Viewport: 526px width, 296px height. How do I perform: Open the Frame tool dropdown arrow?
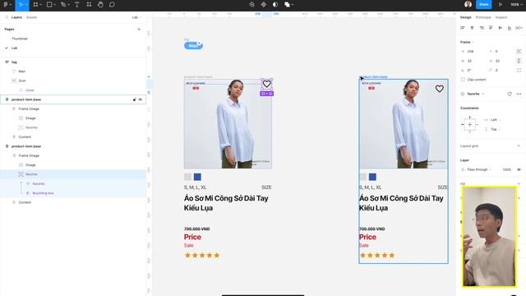(x=40, y=5)
